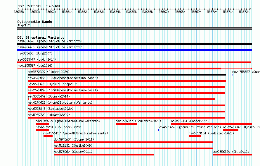Select the red bar under nsv519132
The image size is (260, 166).
click(134, 148)
